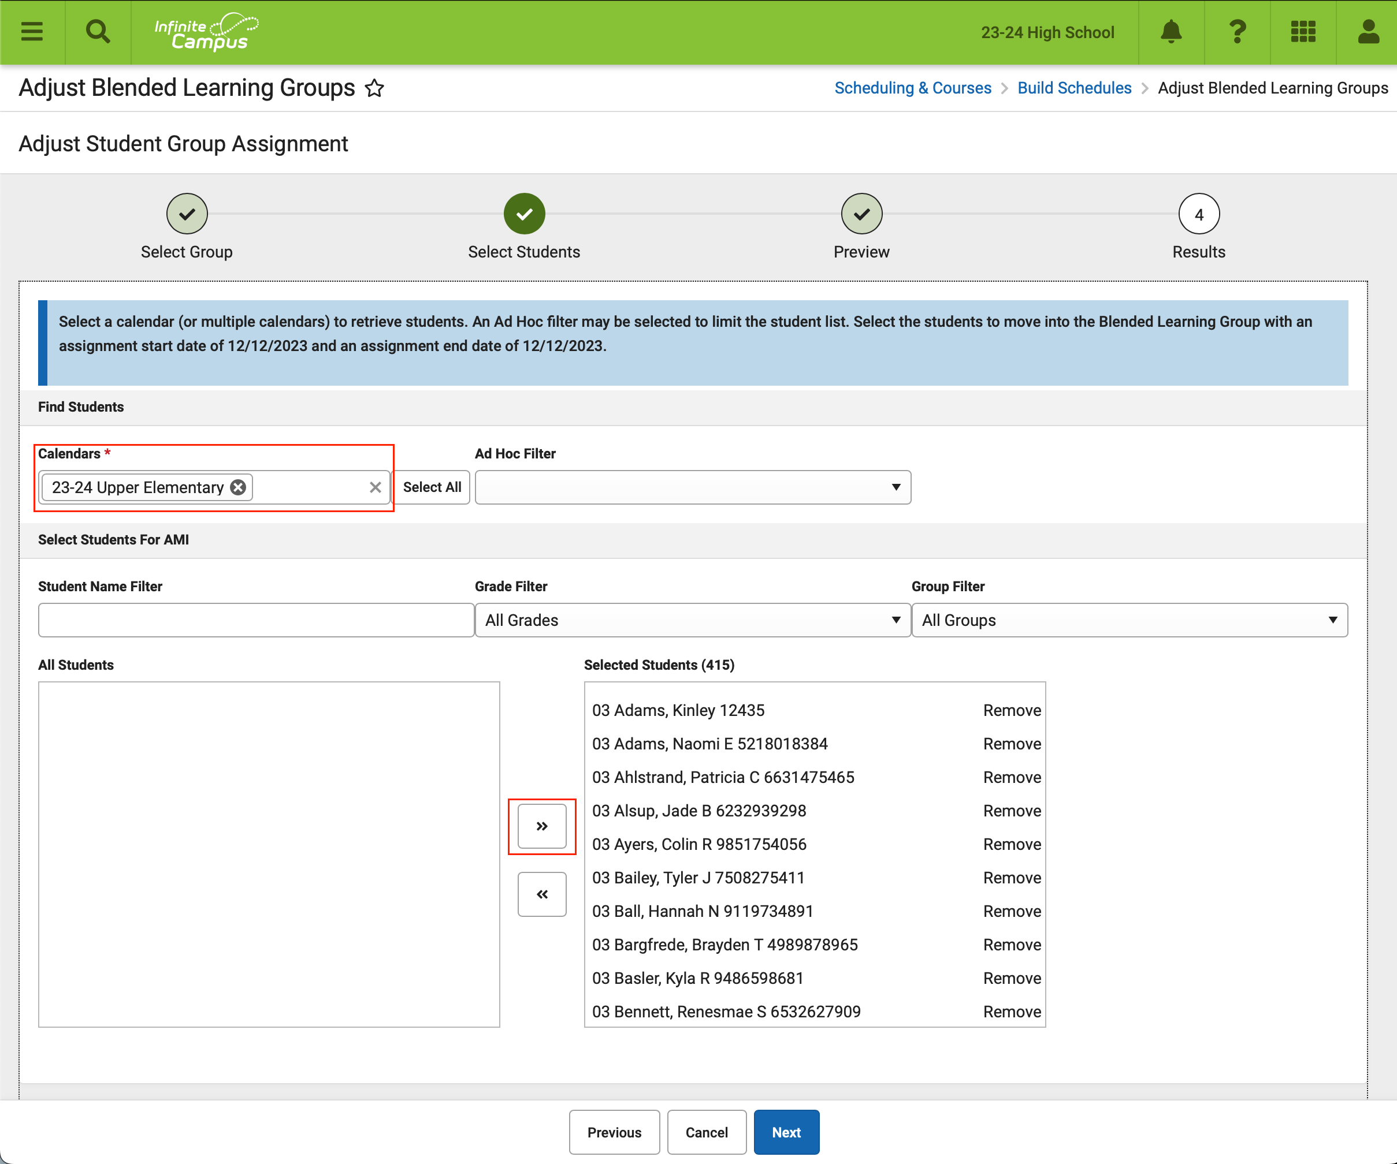Open the hamburger main menu
This screenshot has width=1397, height=1164.
[32, 32]
